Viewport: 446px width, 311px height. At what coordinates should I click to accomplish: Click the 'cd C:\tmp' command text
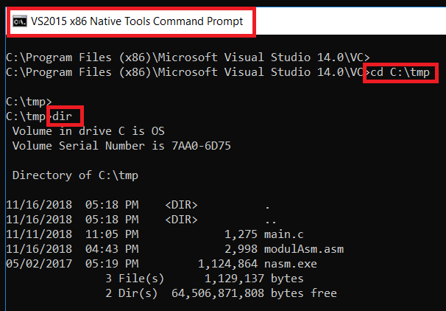pos(401,73)
